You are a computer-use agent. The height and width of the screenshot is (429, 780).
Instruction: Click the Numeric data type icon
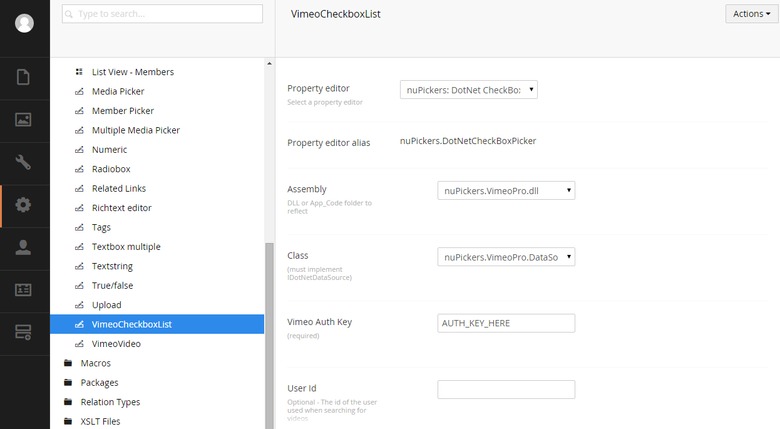click(79, 150)
